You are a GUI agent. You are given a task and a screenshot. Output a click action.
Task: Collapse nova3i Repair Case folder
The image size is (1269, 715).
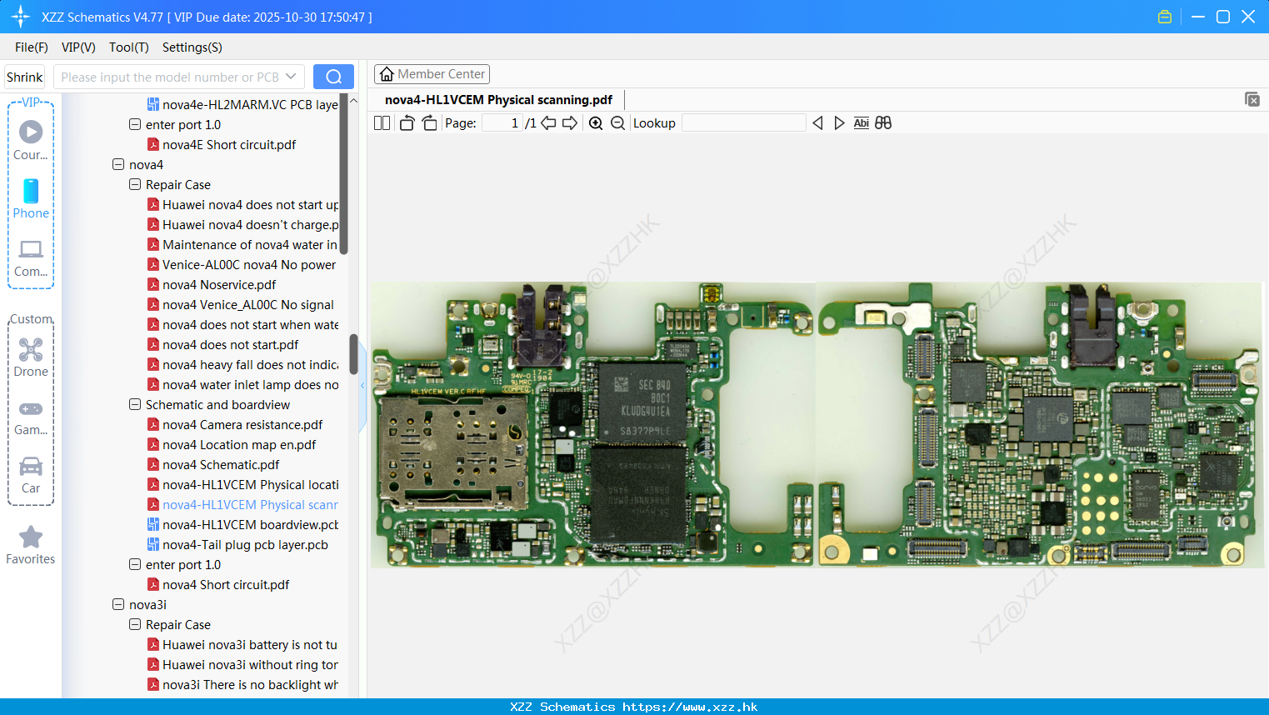pos(135,624)
